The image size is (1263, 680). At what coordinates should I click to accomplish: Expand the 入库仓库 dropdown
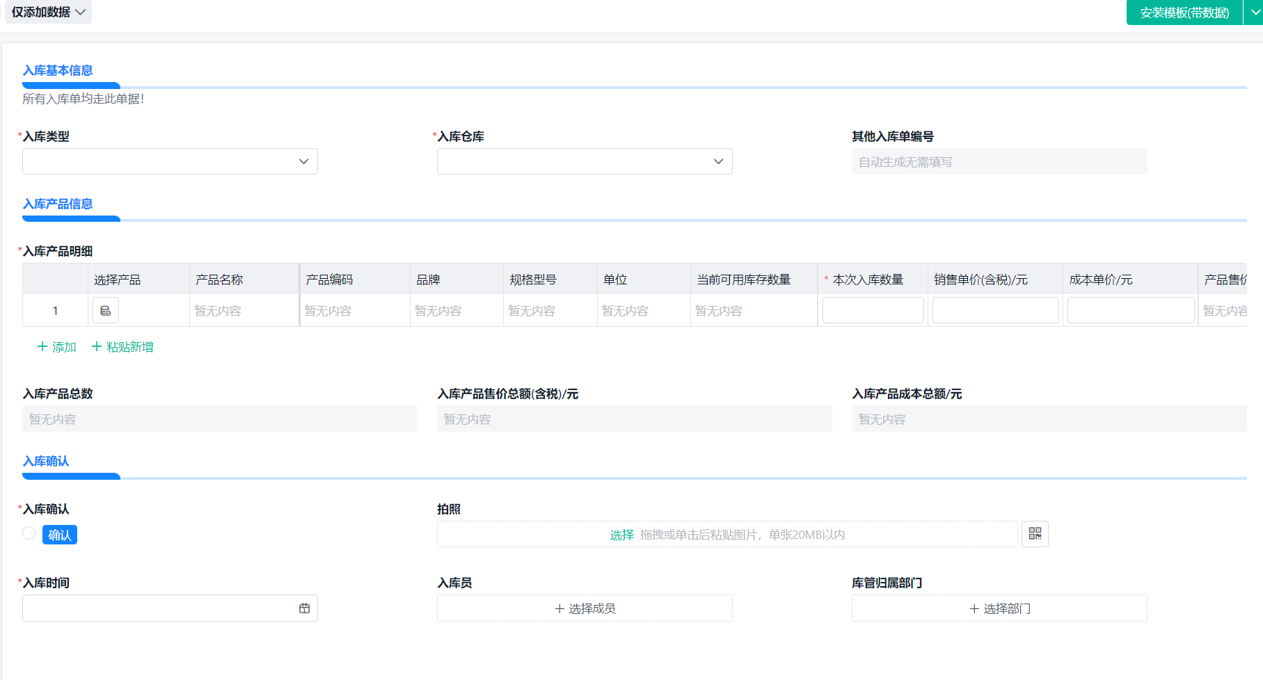[585, 161]
